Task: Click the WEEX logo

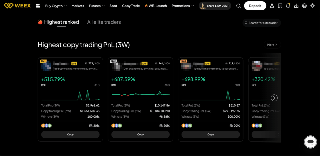Action: 17,6
